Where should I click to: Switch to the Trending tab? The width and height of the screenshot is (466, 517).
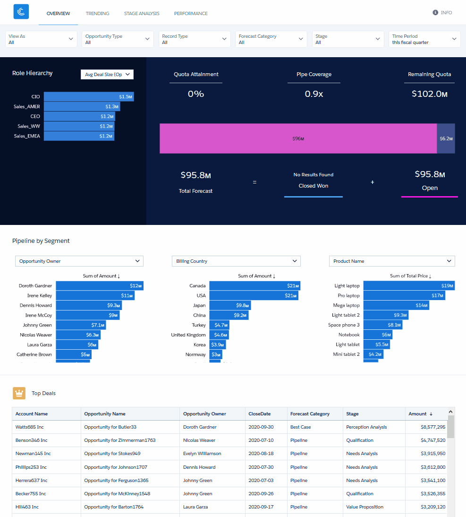(x=97, y=13)
